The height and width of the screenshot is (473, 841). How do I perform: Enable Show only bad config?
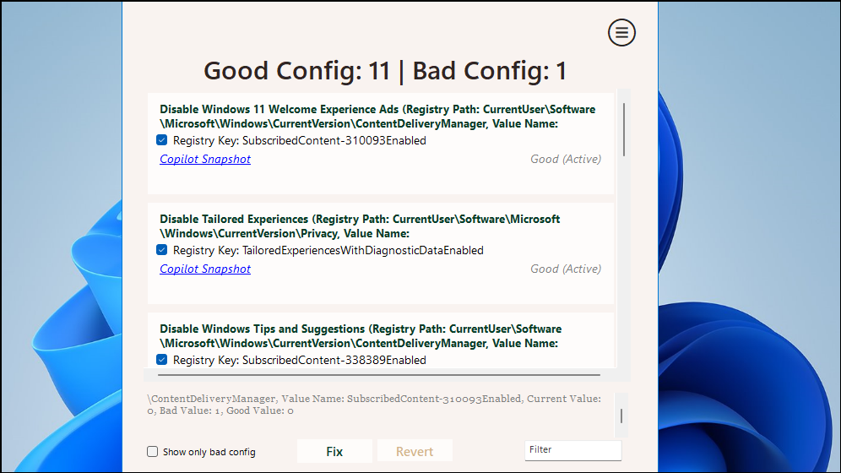(152, 452)
